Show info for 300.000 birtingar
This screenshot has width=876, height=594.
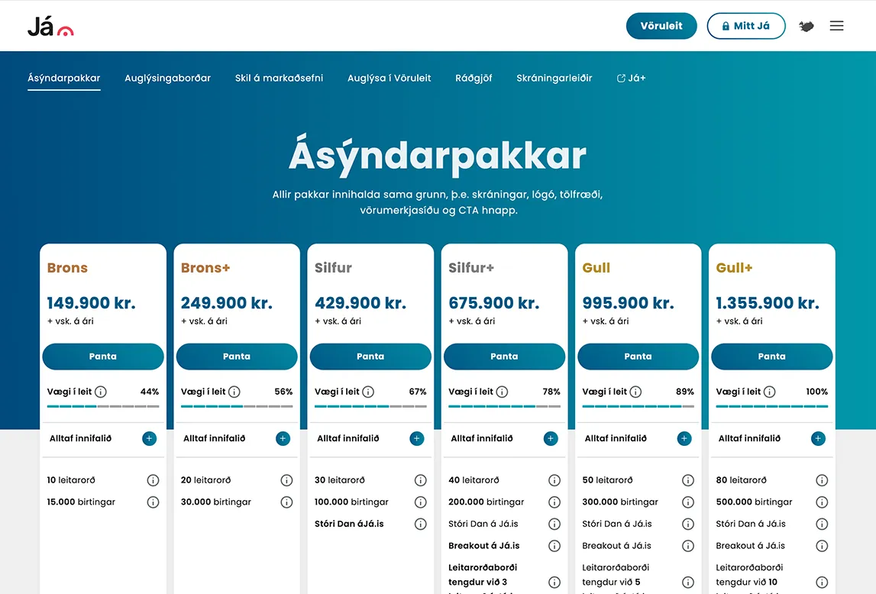(688, 502)
